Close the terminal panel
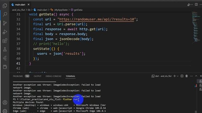Viewport: 202px width, 113px height. [x=201, y=76]
